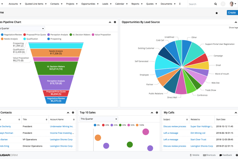Open the Dirt Mining Ltd related link
This screenshot has width=238, height=159.
[x=198, y=133]
